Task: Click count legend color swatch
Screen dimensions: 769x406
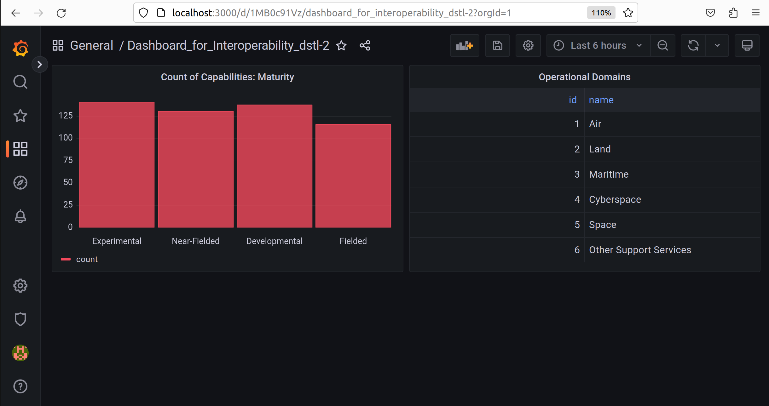Action: [x=66, y=259]
